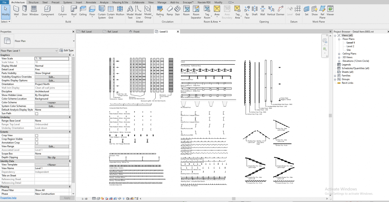Expand the Ceiling Plans tree node

tap(339, 54)
